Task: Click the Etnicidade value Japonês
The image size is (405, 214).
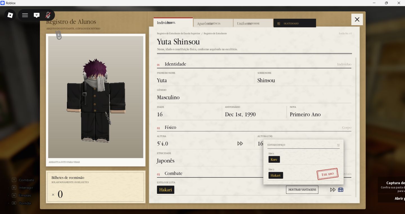Action: click(166, 161)
